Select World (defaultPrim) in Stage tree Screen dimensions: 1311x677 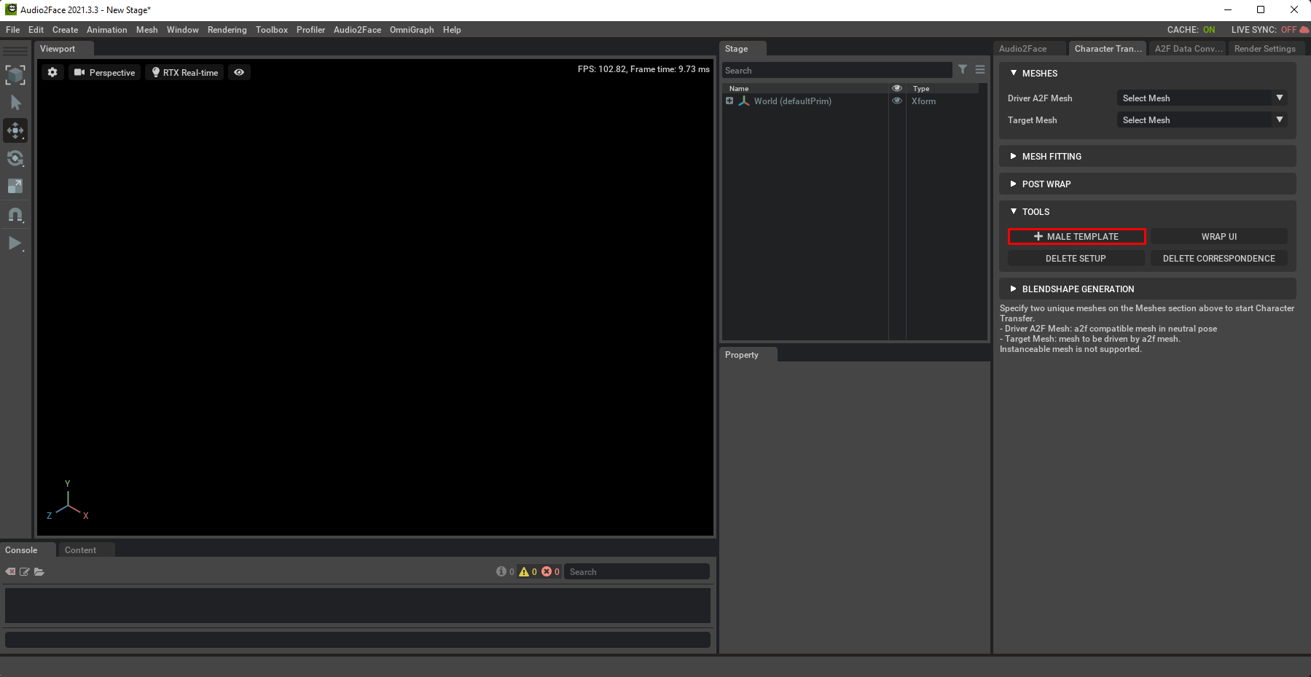tap(792, 101)
